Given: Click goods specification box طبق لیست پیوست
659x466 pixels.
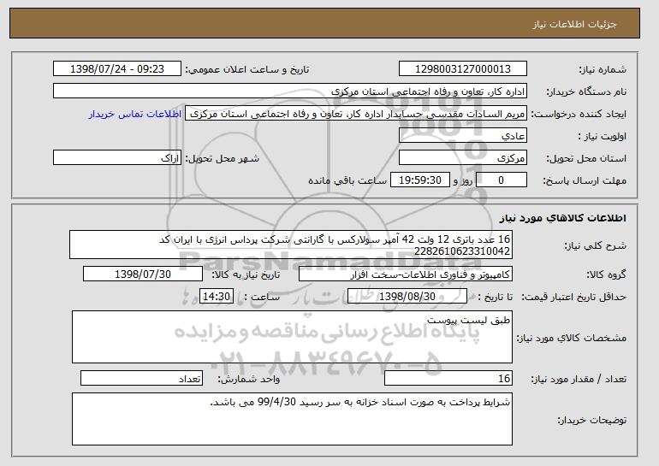Looking at the screenshot, I should pos(292,337).
